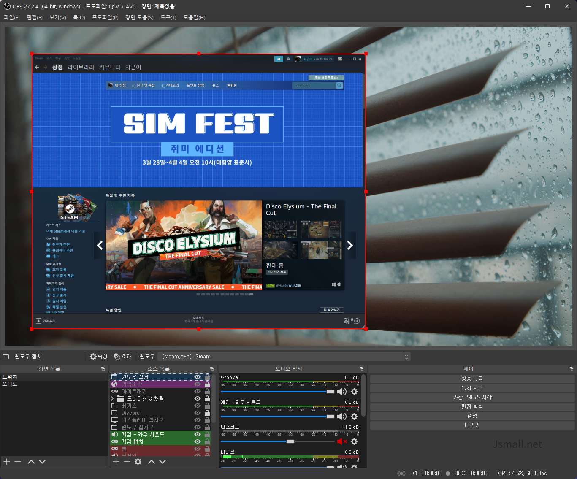Show the Discord source

[x=197, y=413]
